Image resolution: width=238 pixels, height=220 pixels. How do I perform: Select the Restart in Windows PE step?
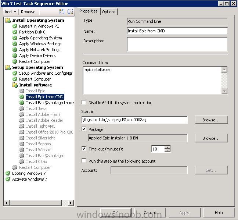pos(39,26)
